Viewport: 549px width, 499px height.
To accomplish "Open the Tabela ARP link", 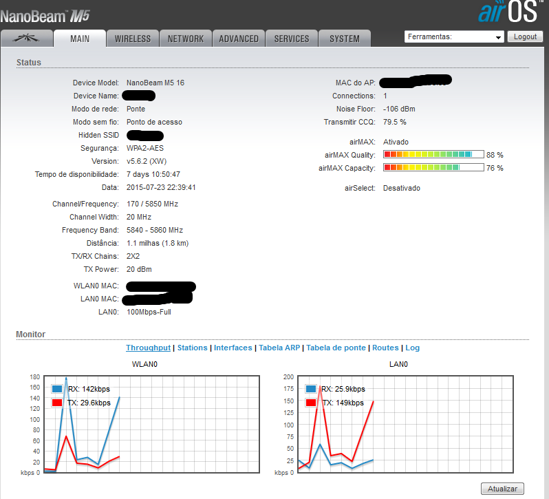I will click(x=279, y=348).
